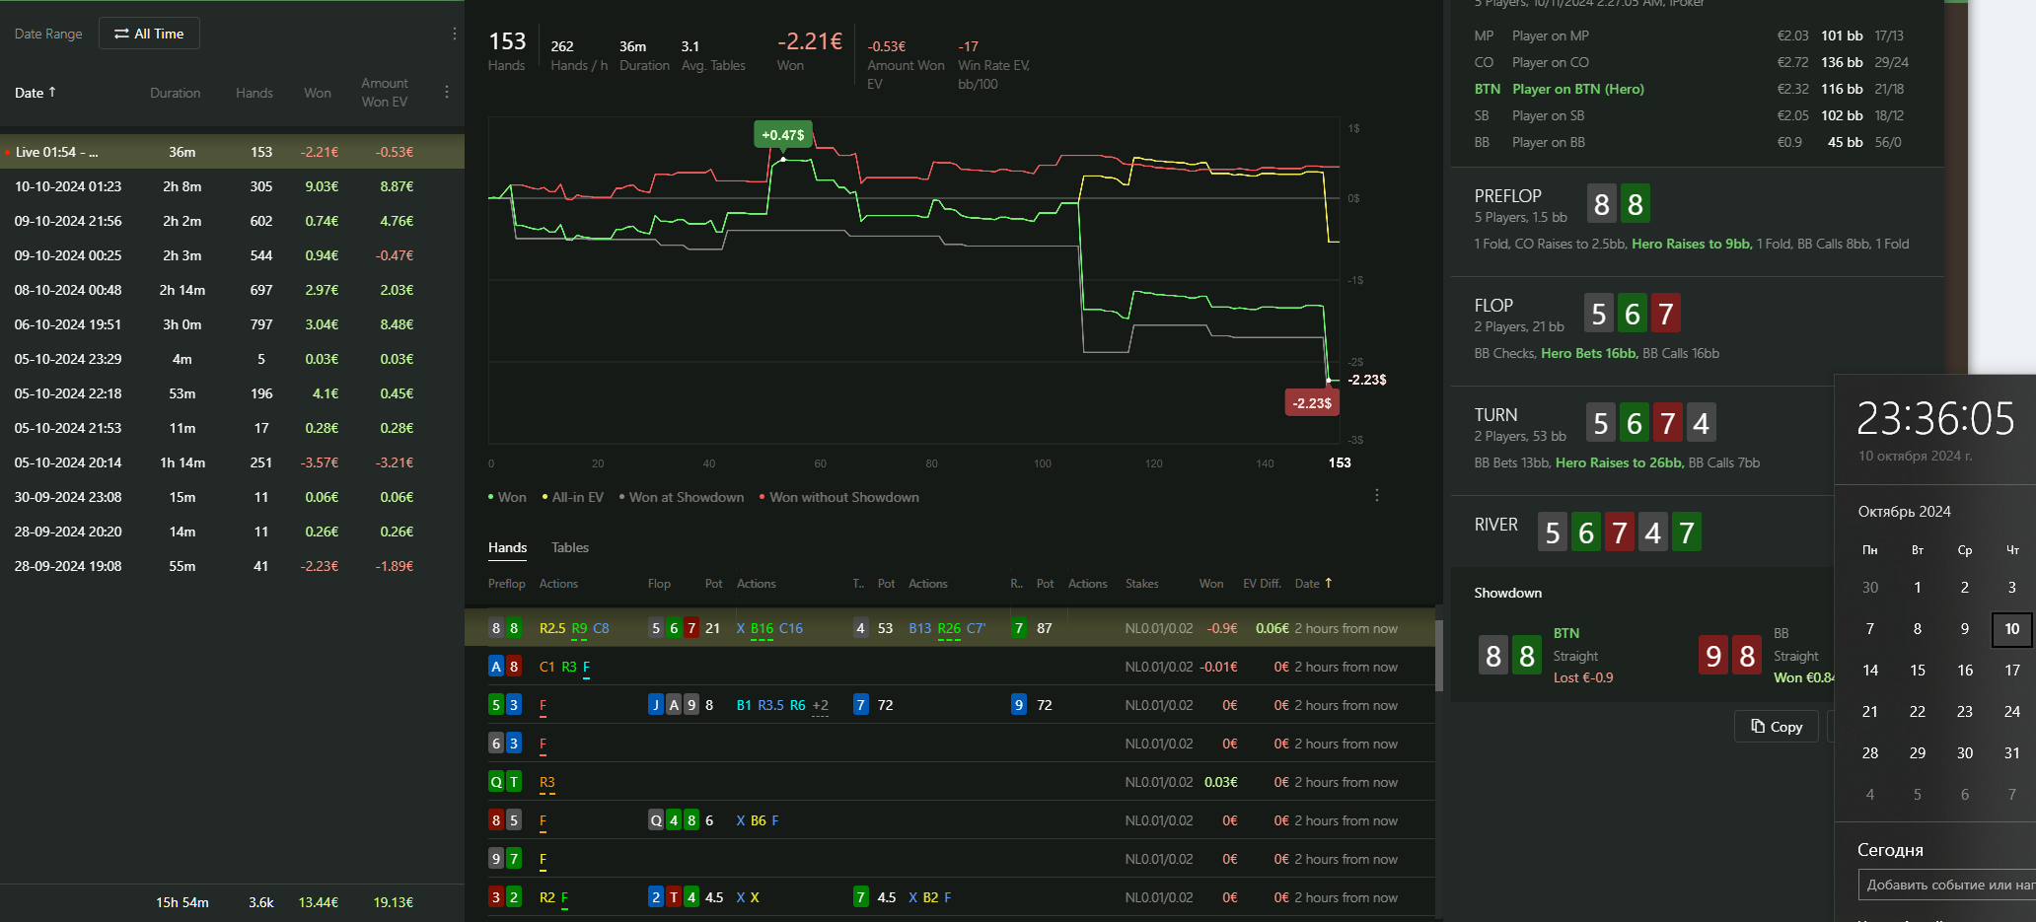Click the +0.47$ peak marker on graph
Image resolution: width=2036 pixels, height=922 pixels.
(x=783, y=135)
